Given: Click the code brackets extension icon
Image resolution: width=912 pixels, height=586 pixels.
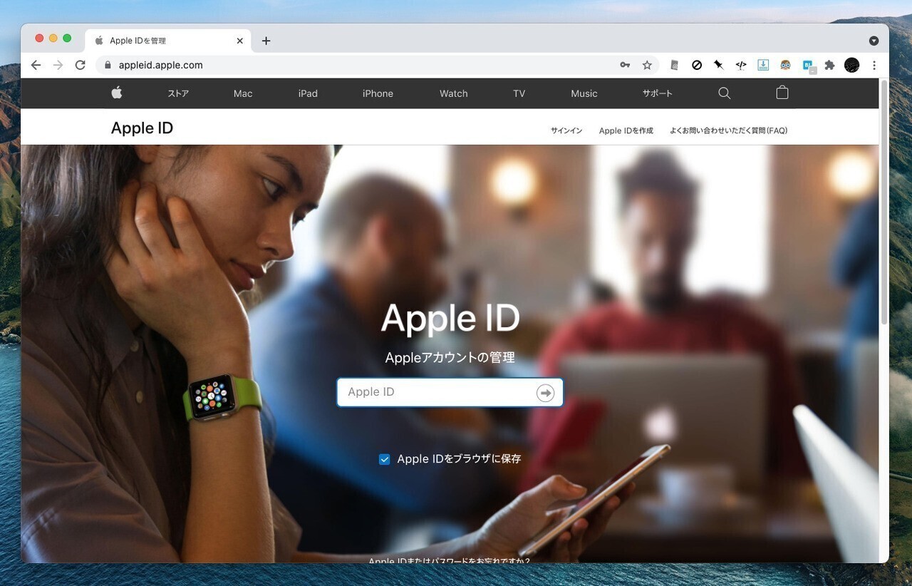Looking at the screenshot, I should pos(741,65).
